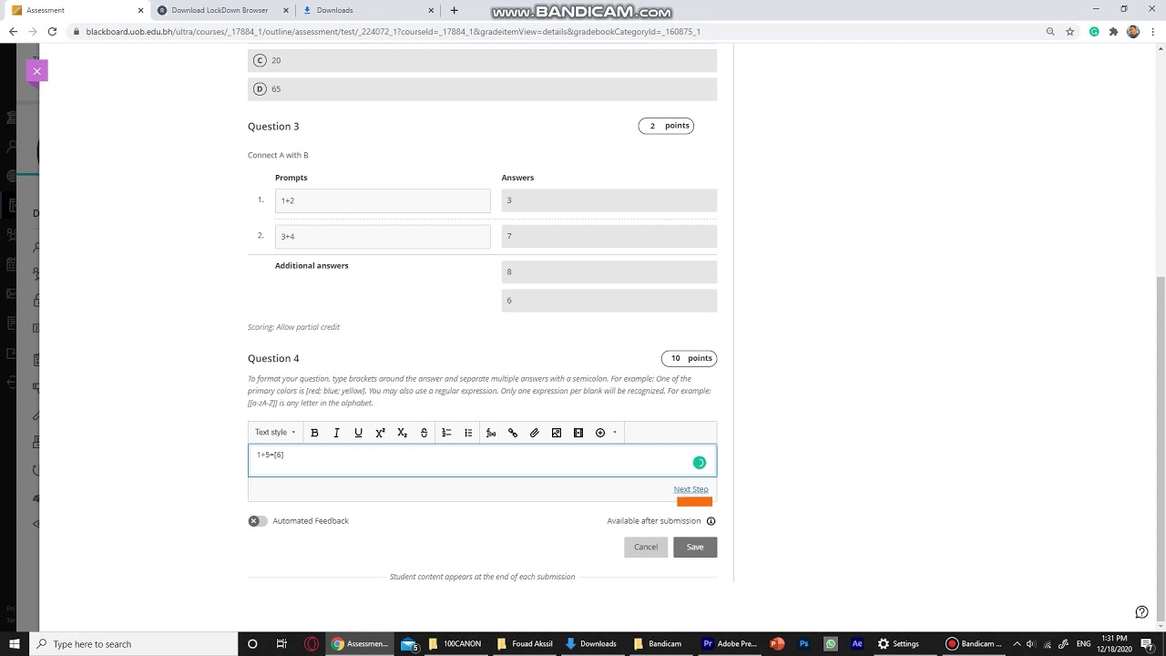Edit the 2 points pill of Question 3
The width and height of the screenshot is (1166, 656).
(x=666, y=126)
